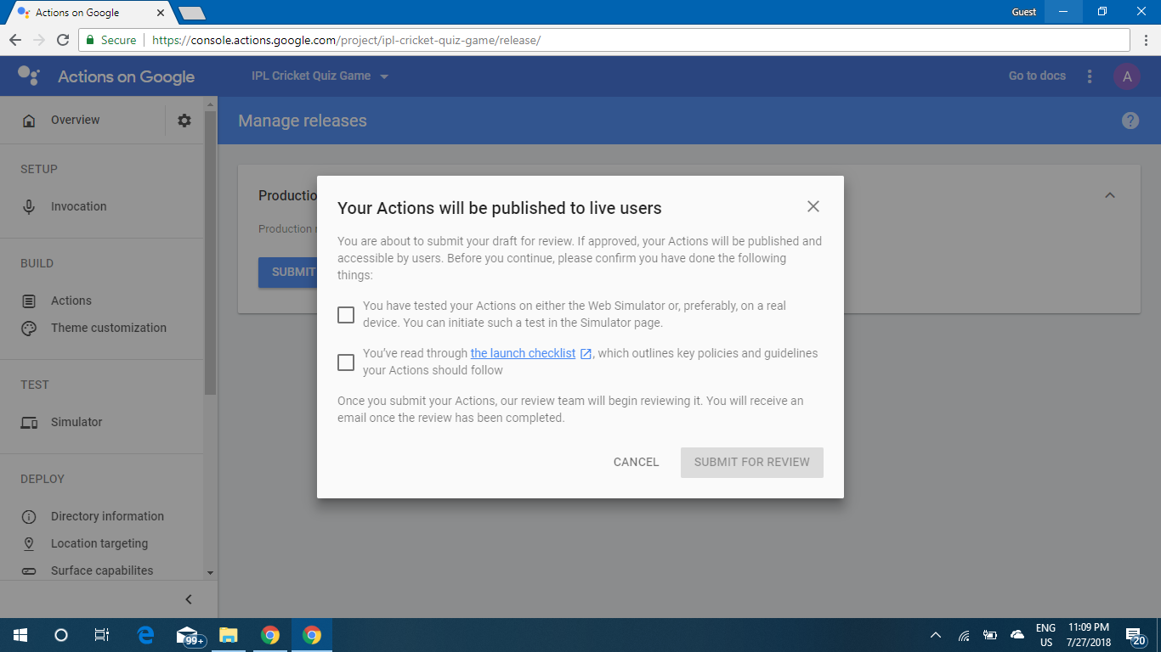Open Theme customization
This screenshot has height=652, width=1161.
coord(109,328)
